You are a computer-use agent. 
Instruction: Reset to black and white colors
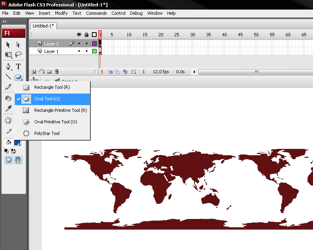6,151
